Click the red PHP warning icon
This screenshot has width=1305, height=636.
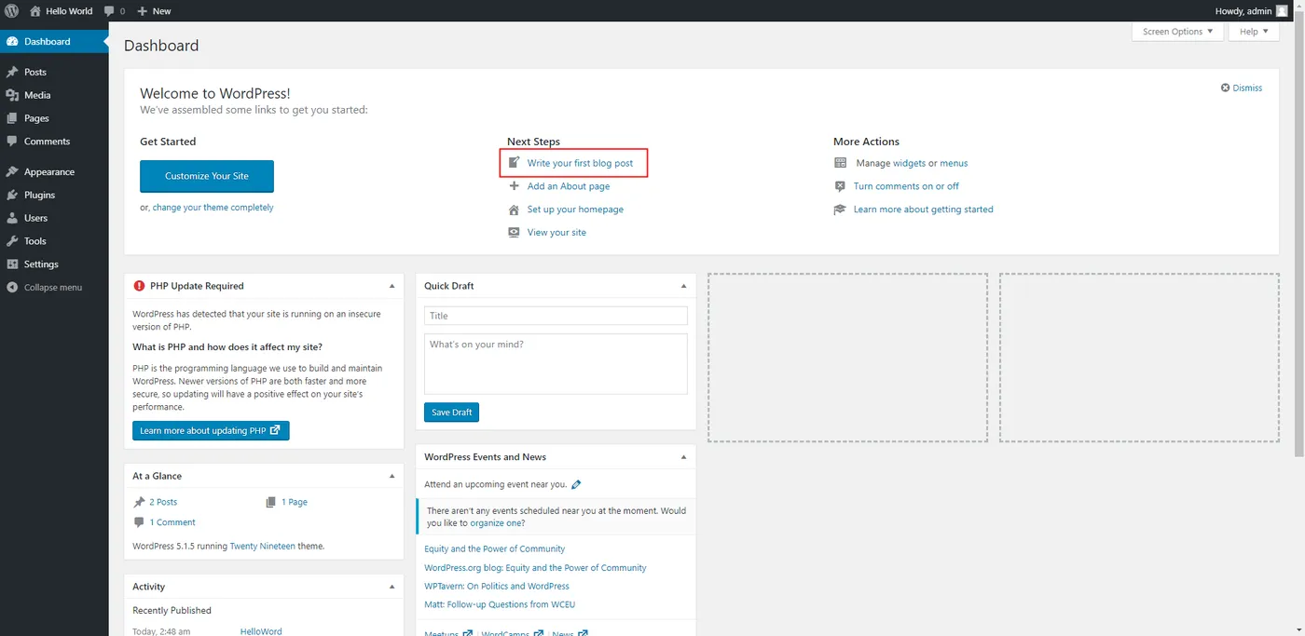pyautogui.click(x=139, y=286)
